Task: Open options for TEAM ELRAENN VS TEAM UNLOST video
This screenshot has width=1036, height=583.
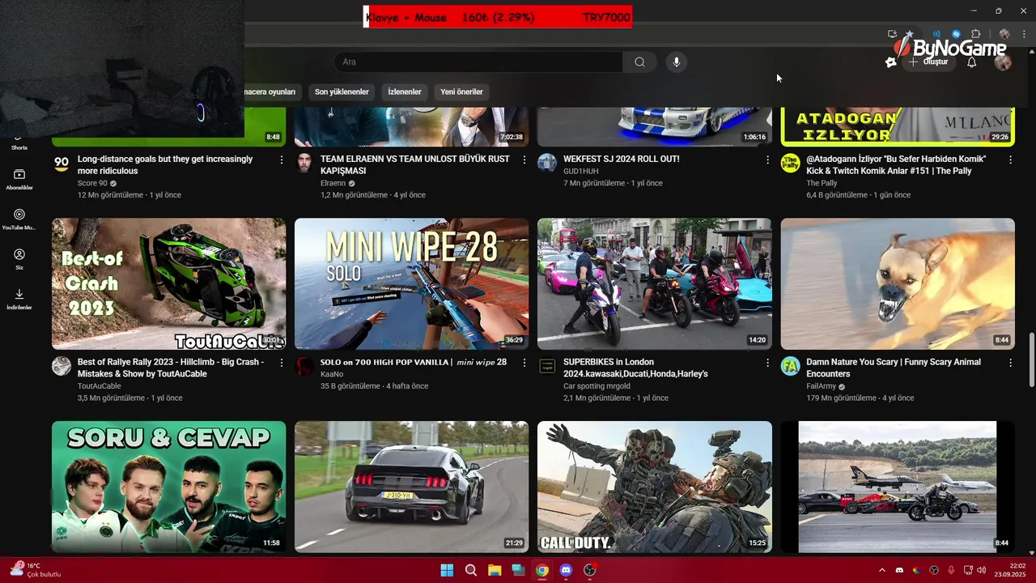Action: click(x=524, y=160)
